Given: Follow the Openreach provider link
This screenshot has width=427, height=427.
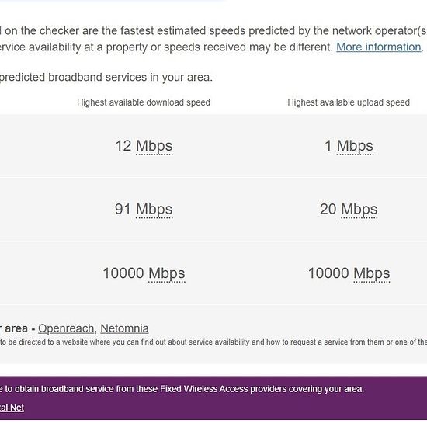Looking at the screenshot, I should [66, 328].
